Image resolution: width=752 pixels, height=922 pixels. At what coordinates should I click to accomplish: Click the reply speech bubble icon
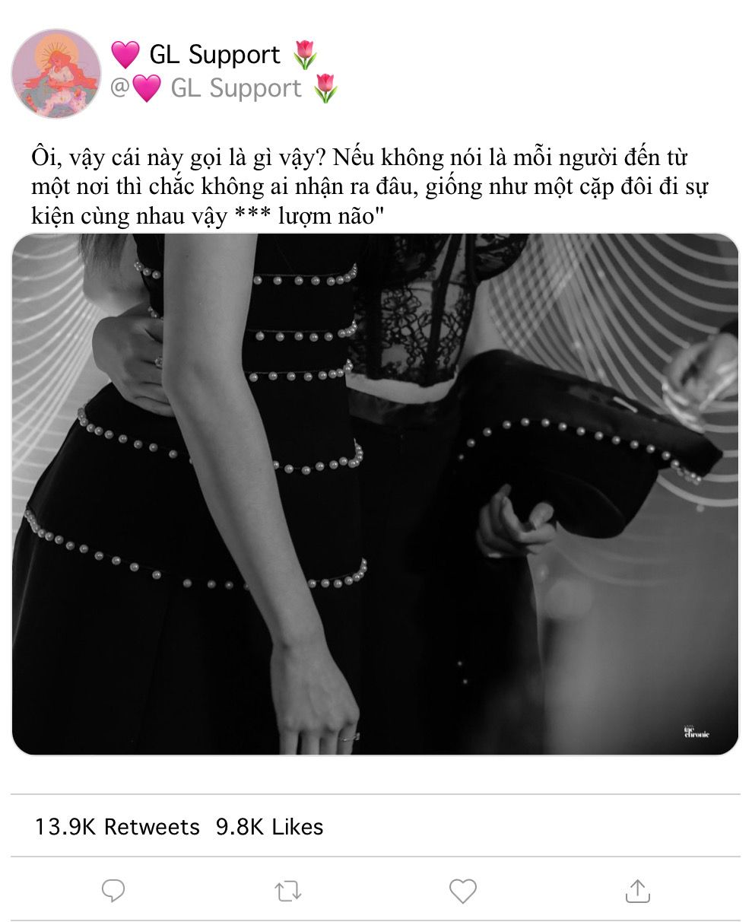click(x=113, y=890)
